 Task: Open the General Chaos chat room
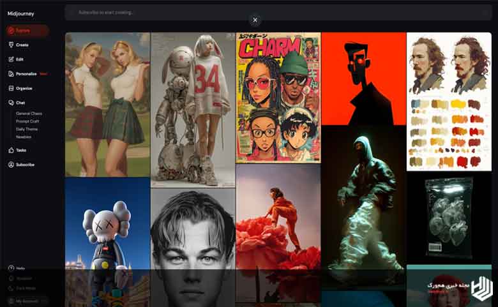[29, 114]
